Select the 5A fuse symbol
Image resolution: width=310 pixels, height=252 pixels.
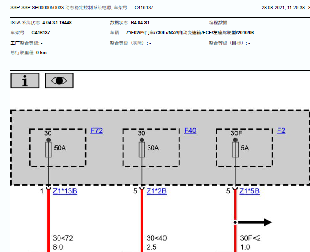tap(235, 149)
